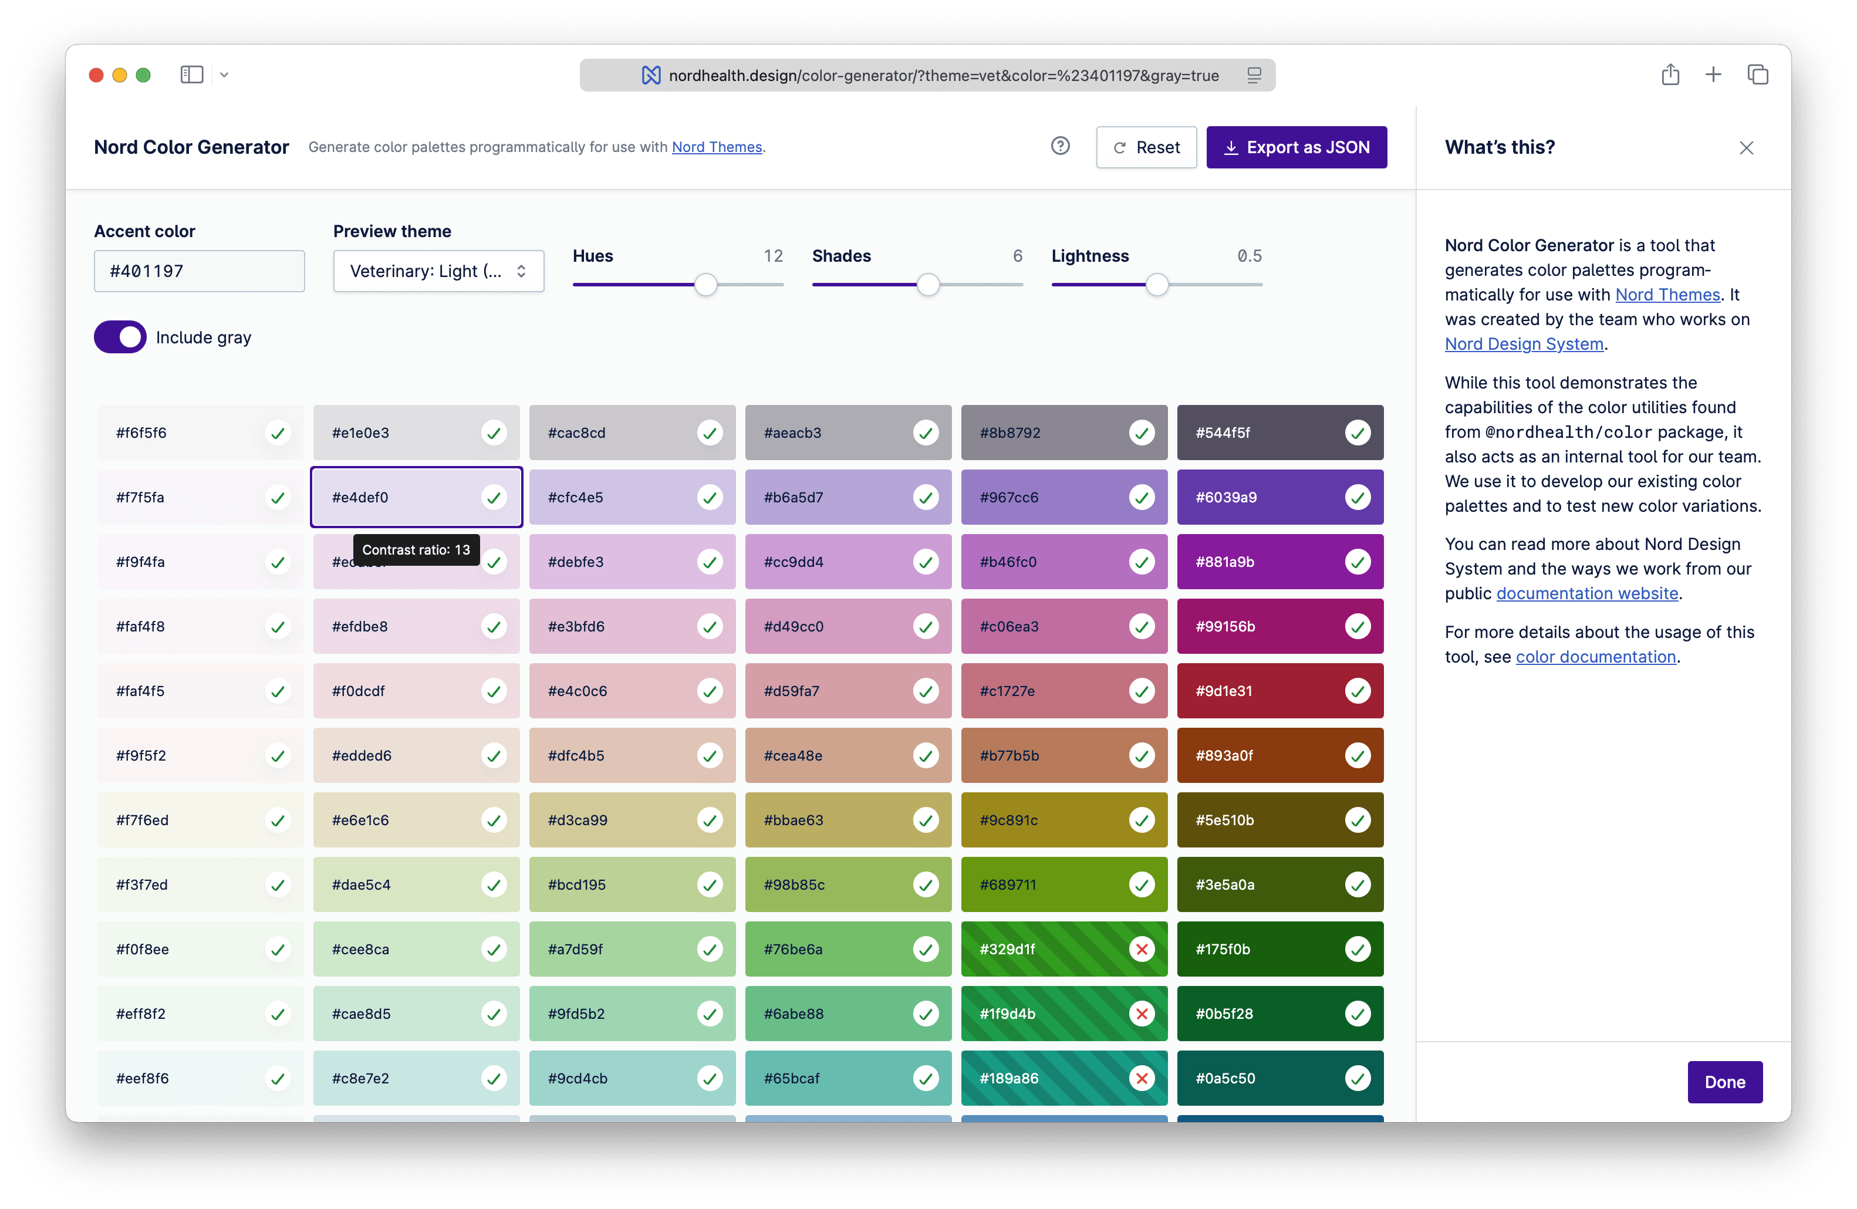Open the Safari share icon
The image size is (1857, 1209).
point(1670,75)
